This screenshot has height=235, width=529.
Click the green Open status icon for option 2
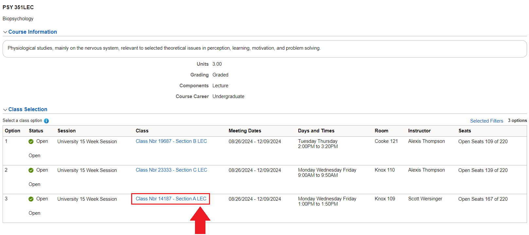[31, 170]
